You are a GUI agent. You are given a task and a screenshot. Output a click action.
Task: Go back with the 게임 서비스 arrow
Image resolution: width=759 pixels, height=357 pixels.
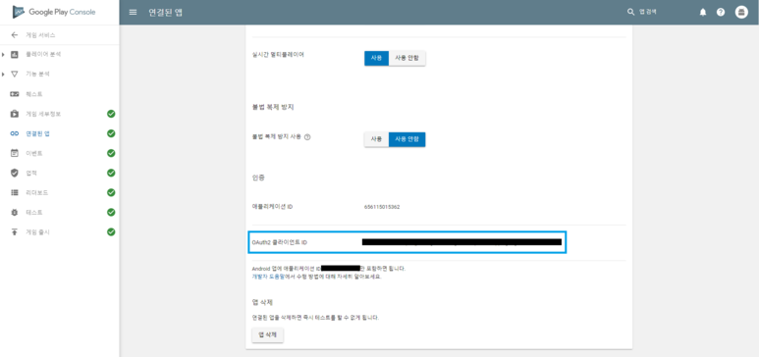[x=15, y=35]
